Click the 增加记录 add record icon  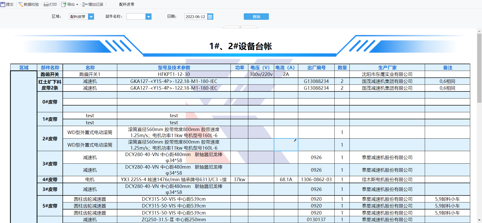[85, 4]
